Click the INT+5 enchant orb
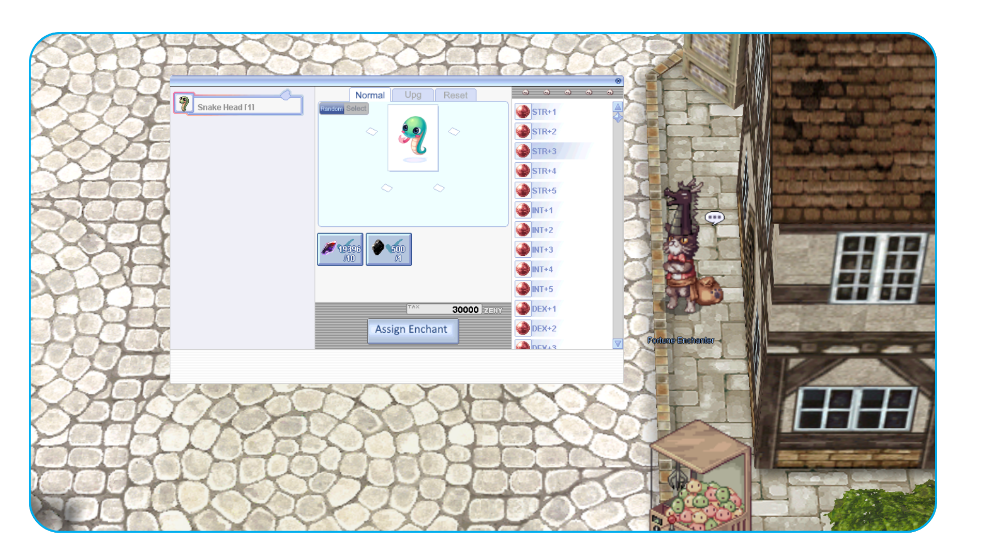The width and height of the screenshot is (993, 558). click(523, 289)
